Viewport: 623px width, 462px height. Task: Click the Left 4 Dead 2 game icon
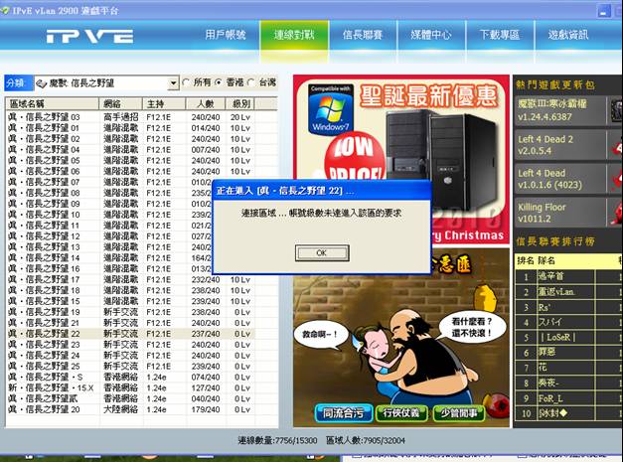616,145
